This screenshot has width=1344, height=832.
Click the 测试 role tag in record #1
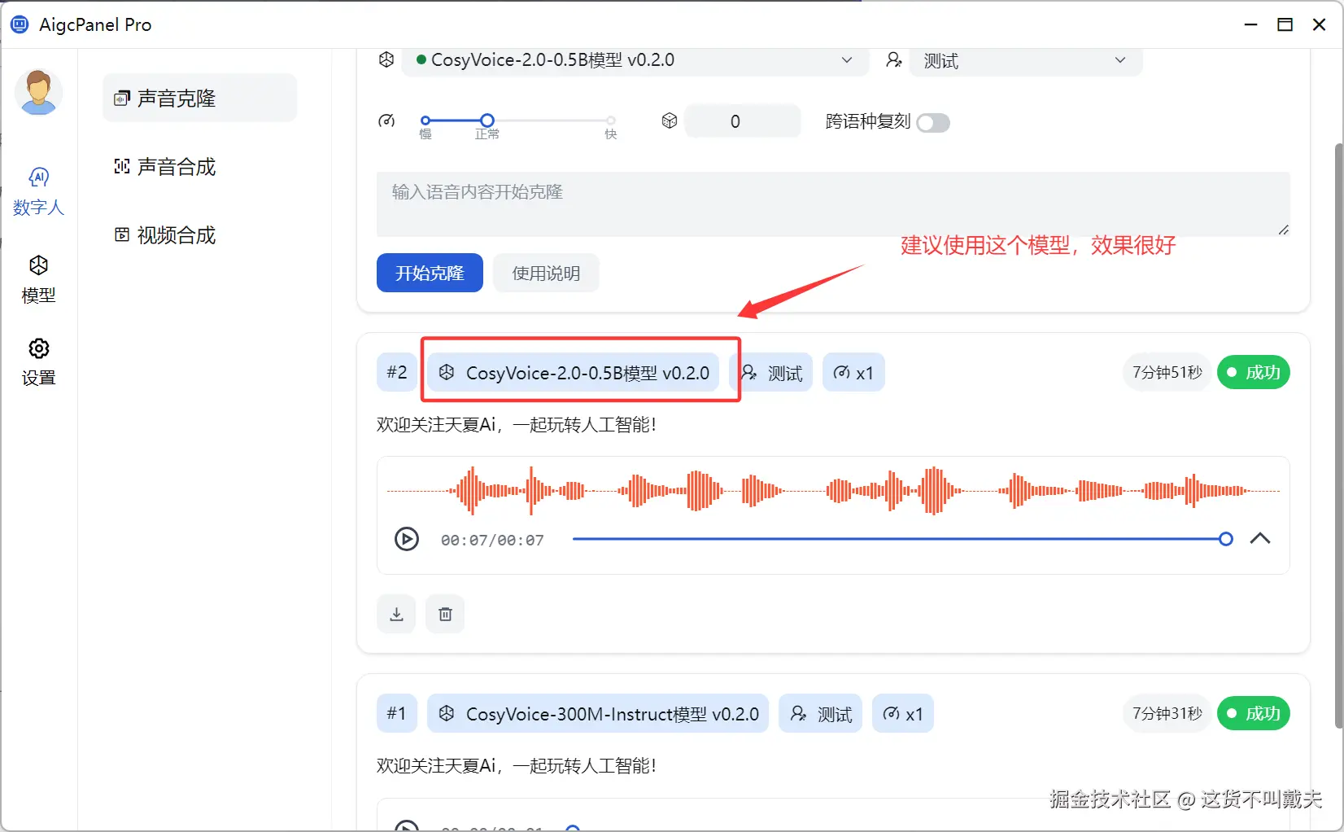(820, 714)
